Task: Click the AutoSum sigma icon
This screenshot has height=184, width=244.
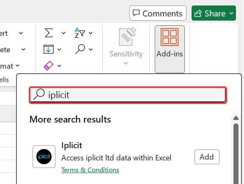Action: pos(49,33)
